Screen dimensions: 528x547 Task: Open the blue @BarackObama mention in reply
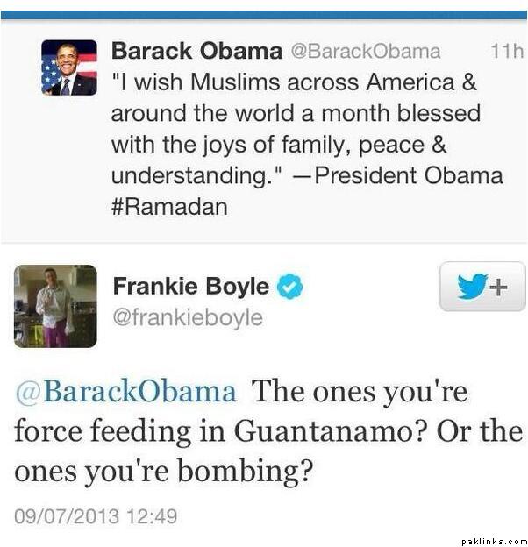pos(125,391)
